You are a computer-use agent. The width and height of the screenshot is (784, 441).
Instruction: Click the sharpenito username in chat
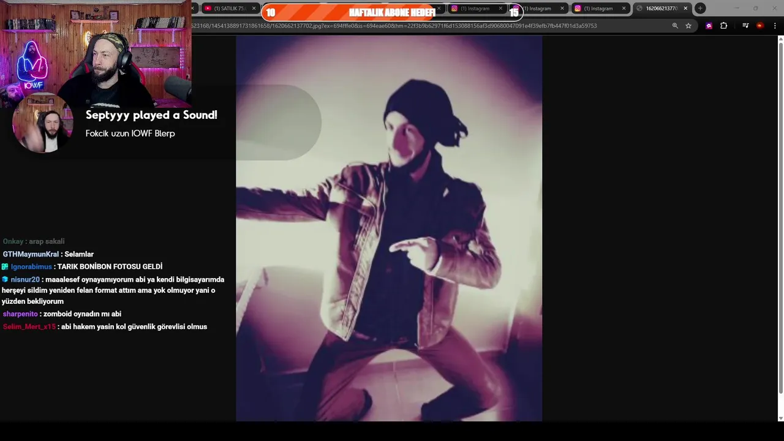pos(20,314)
